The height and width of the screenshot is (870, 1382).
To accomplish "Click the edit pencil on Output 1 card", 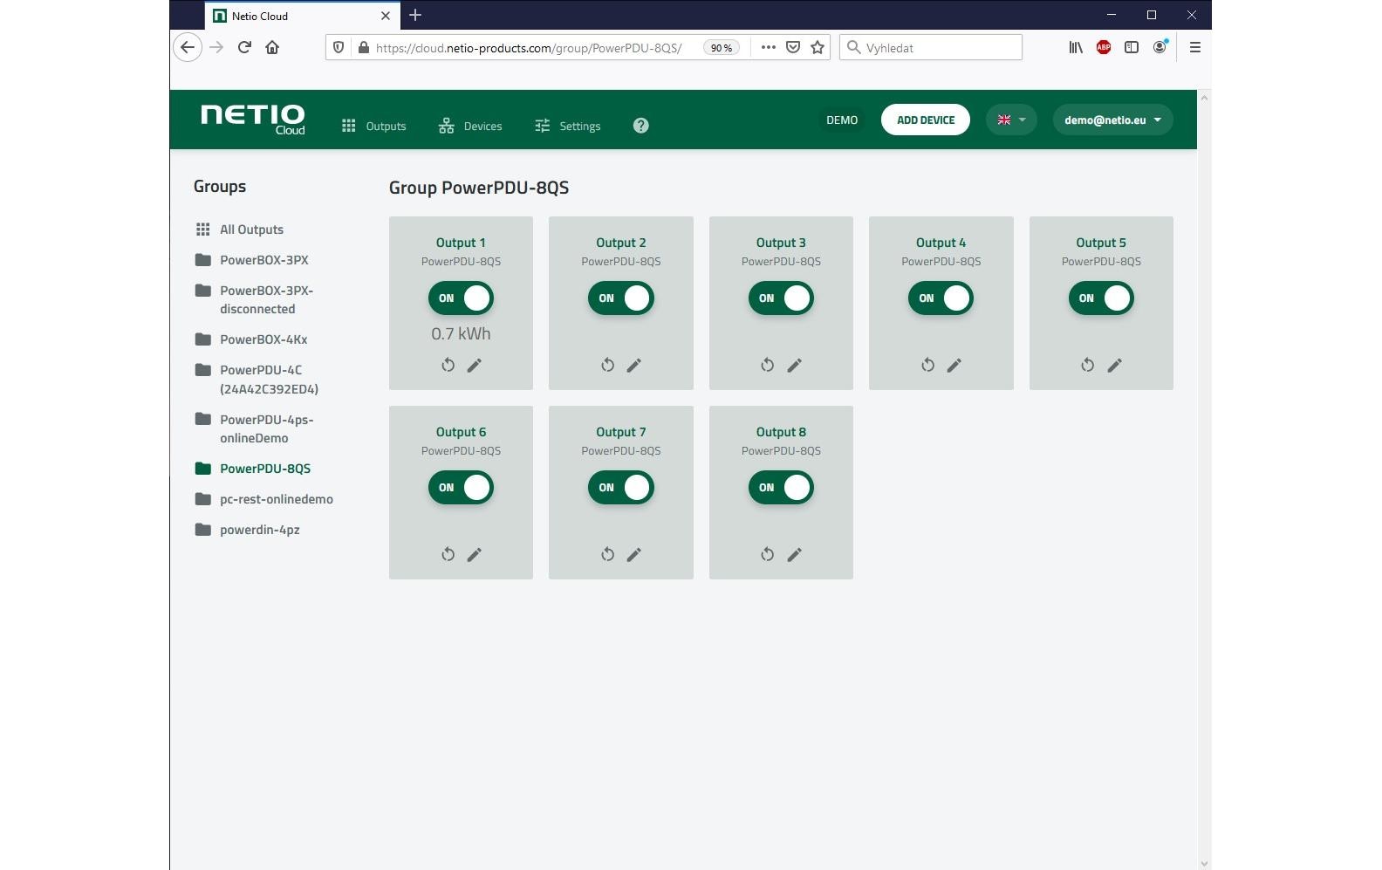I will click(475, 366).
